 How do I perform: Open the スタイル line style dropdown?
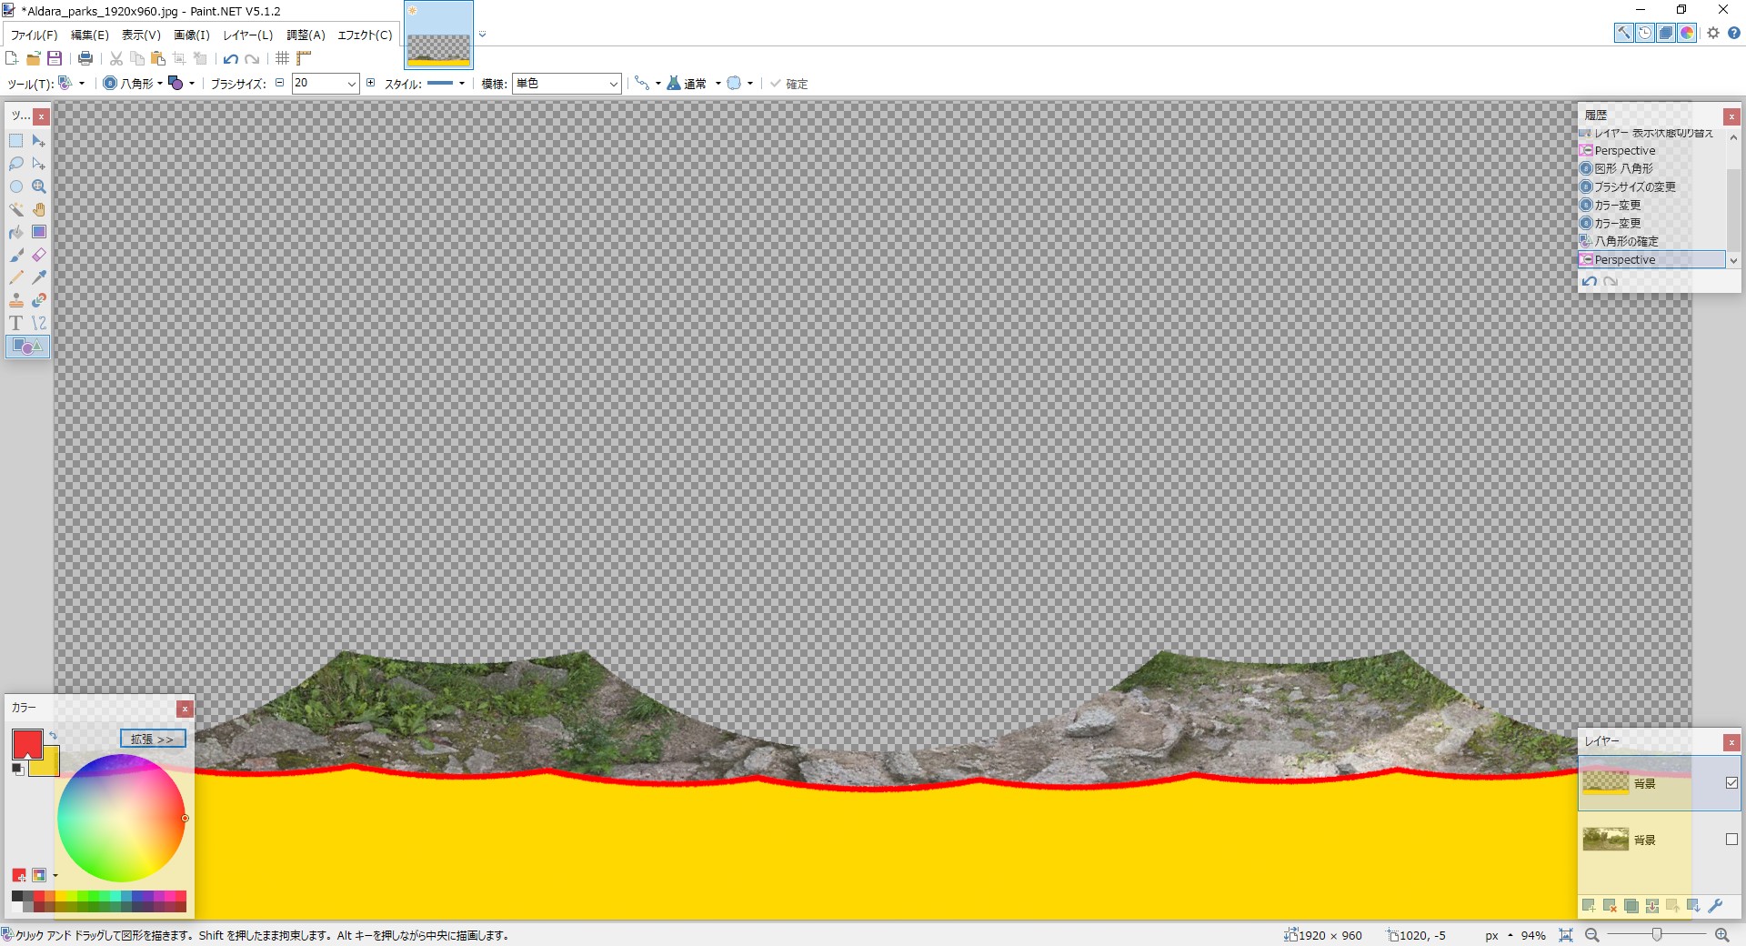pos(461,83)
